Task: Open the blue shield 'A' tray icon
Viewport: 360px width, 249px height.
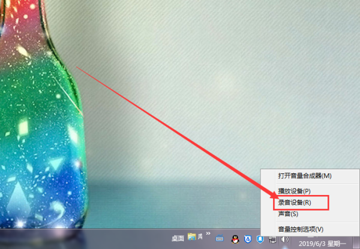Action: coord(247,238)
